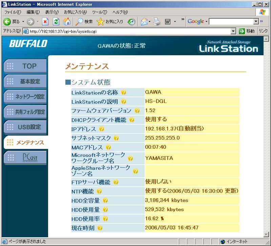Click the 移動 (Go) button

click(247, 31)
